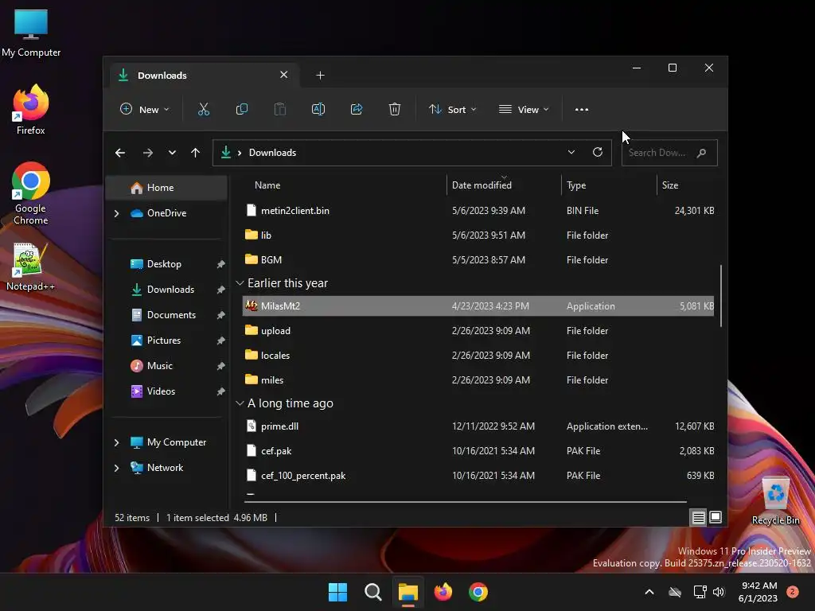Select the MilasMt2 application
Viewport: 815px width, 611px height.
point(478,306)
